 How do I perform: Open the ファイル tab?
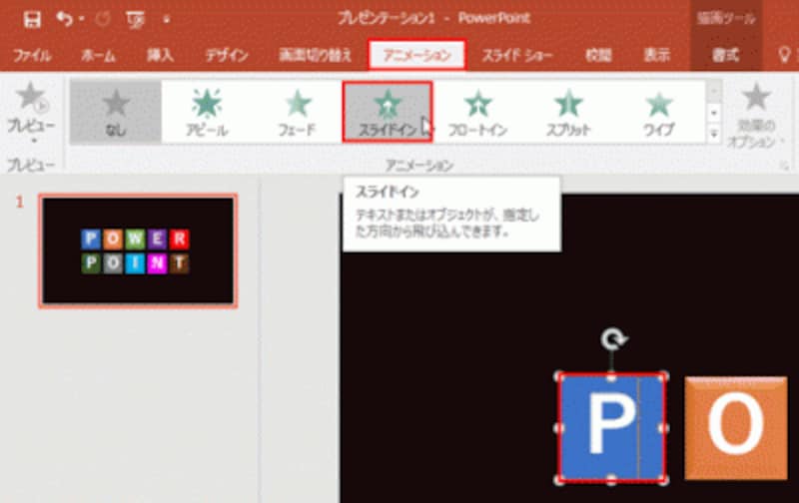coord(32,55)
